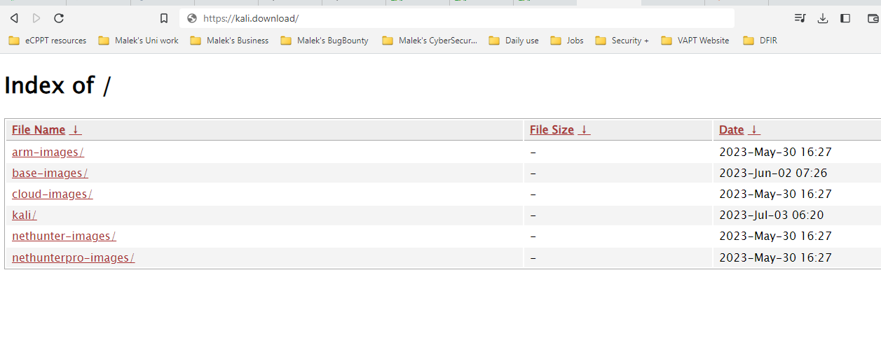
Task: Open the eCPPT resources bookmark folder
Action: (x=48, y=41)
